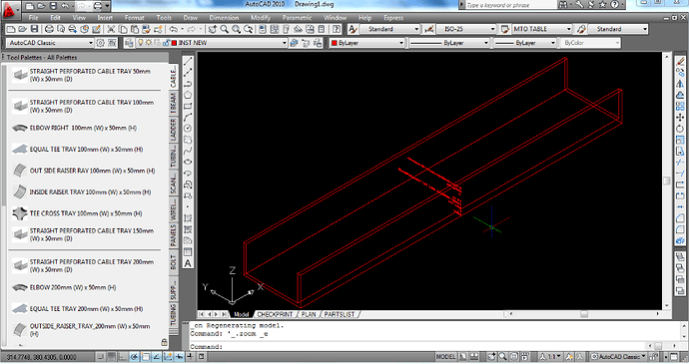Toggle the layer lock icon

[166, 43]
